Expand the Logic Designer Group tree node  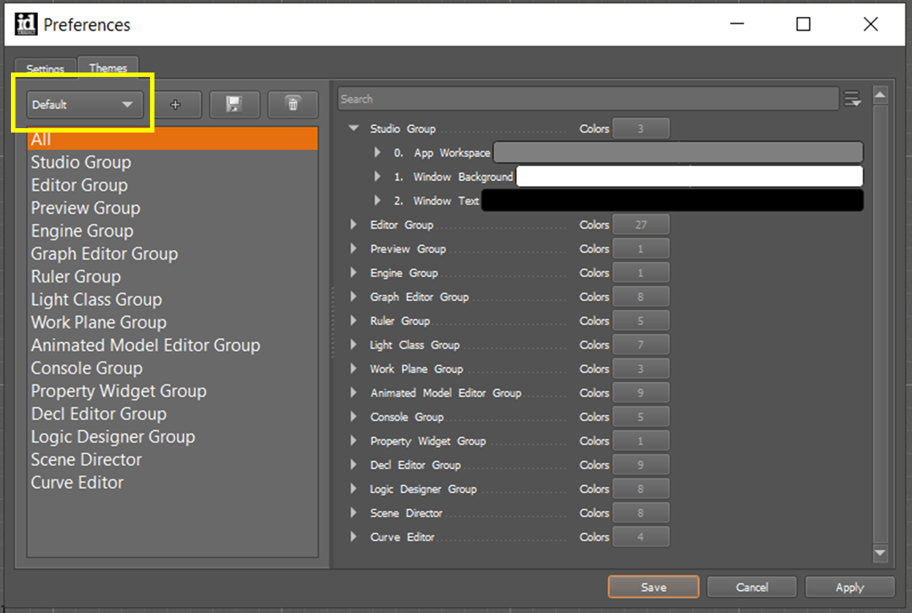(x=354, y=489)
